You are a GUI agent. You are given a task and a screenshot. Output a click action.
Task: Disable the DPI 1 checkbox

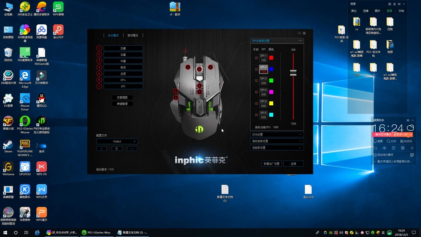(x=257, y=58)
